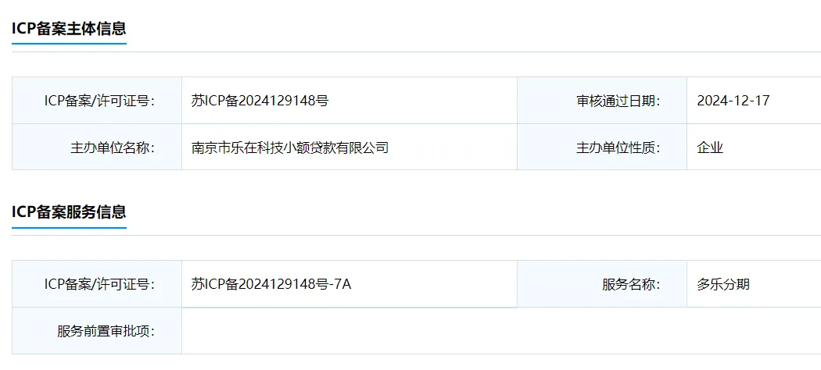The width and height of the screenshot is (821, 370).
Task: Click the empty 服务前置审批项 value cell
Action: (x=500, y=331)
